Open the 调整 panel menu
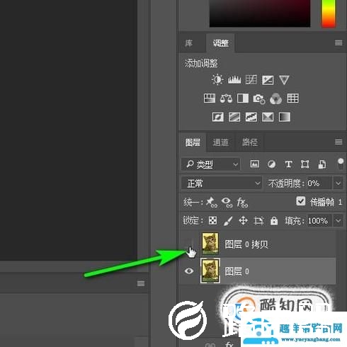The height and width of the screenshot is (347, 347). 339,42
